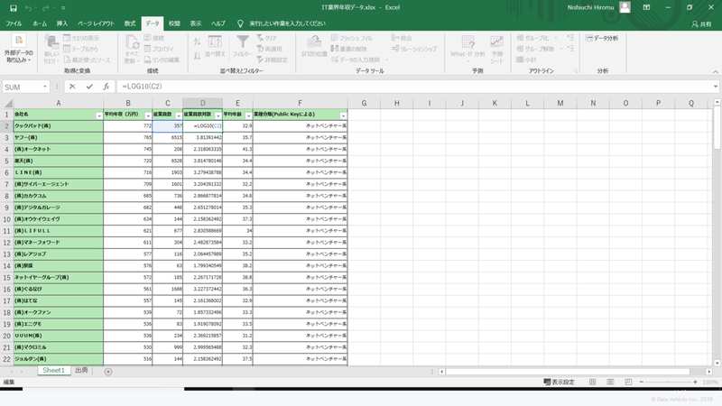Click the データ分析 data analysis button

click(x=602, y=38)
